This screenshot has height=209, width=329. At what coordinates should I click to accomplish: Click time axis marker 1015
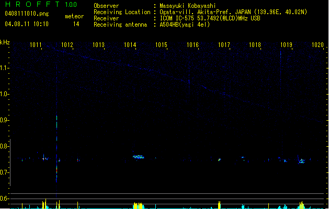click(161, 45)
